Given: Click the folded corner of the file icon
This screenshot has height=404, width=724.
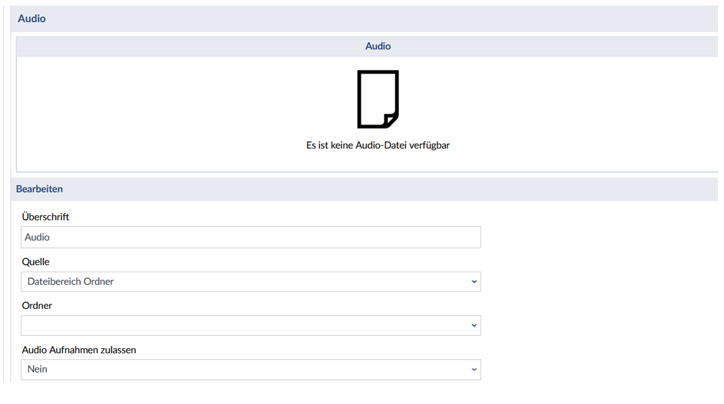Looking at the screenshot, I should (x=391, y=121).
